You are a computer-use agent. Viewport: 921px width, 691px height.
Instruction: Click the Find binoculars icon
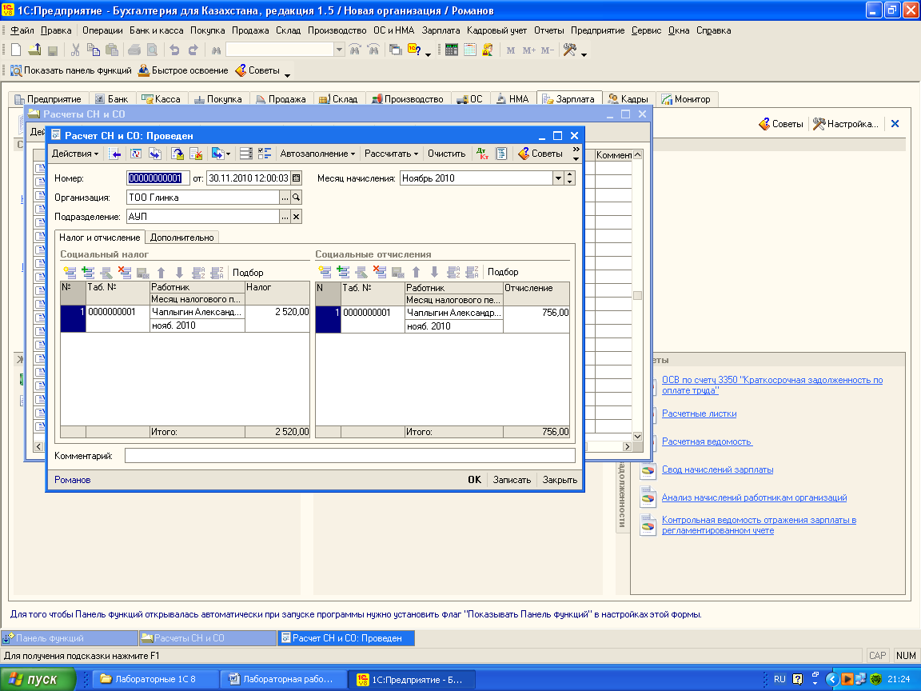pos(216,50)
